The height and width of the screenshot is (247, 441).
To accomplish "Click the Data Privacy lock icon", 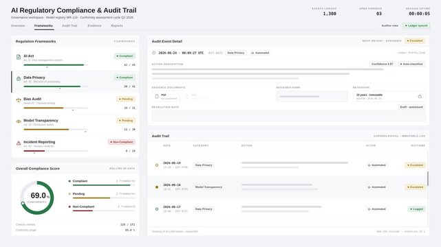I will [x=19, y=78].
